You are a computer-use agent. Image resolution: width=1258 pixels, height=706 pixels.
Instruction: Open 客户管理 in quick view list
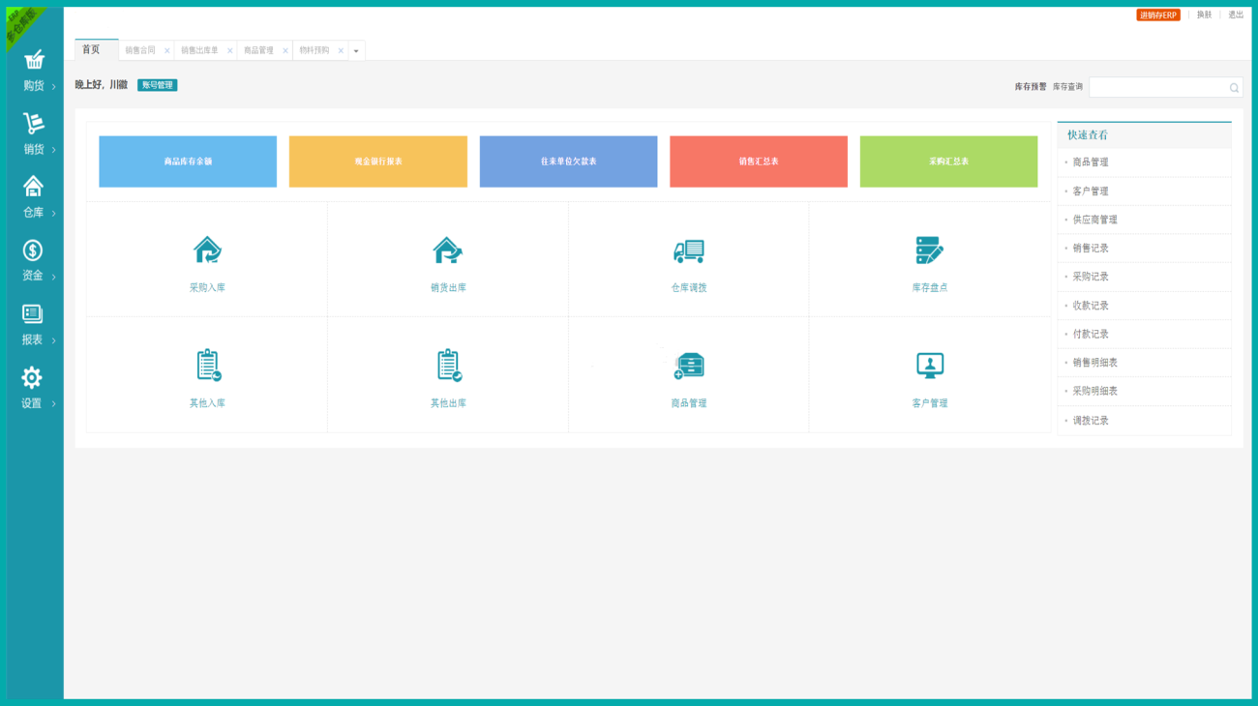coord(1144,191)
